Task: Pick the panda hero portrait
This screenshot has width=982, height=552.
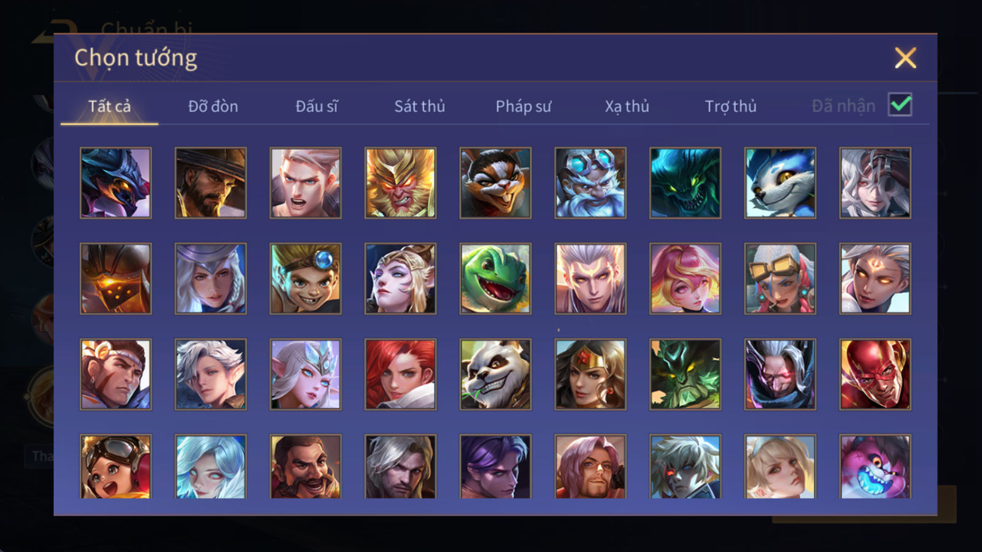Action: (495, 374)
